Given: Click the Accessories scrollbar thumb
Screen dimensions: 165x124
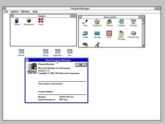Looking at the screenshot, I should [143, 22].
